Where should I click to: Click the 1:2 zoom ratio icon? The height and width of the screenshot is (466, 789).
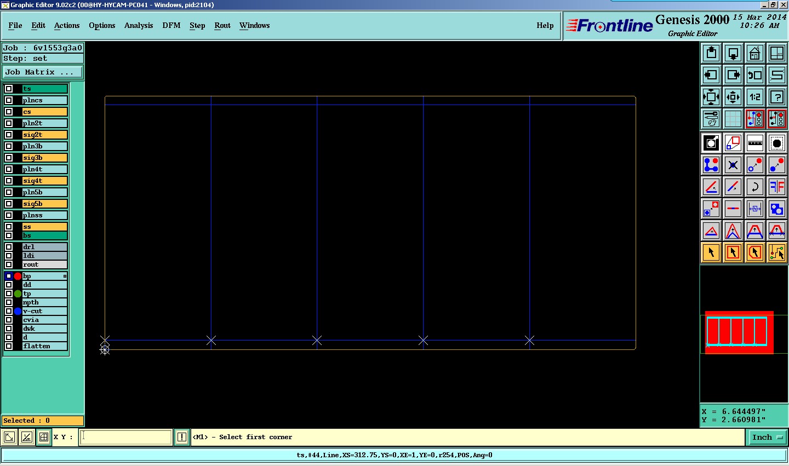click(x=755, y=97)
